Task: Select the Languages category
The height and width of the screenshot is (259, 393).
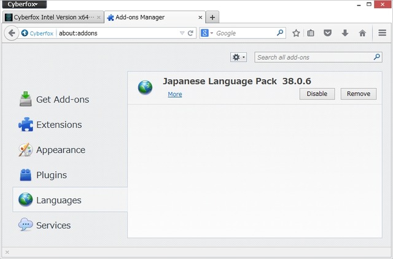Action: pyautogui.click(x=70, y=200)
